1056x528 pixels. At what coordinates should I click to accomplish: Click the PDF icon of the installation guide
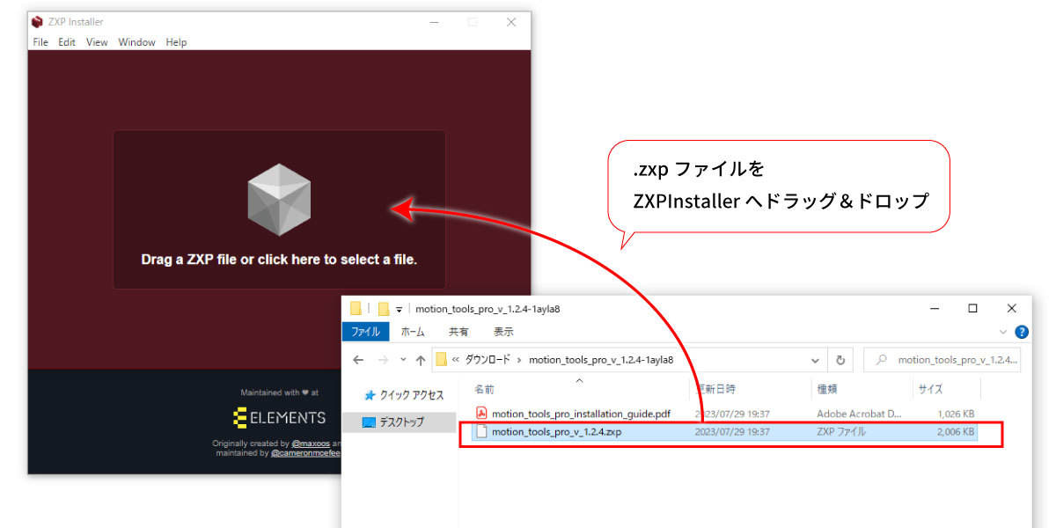481,413
